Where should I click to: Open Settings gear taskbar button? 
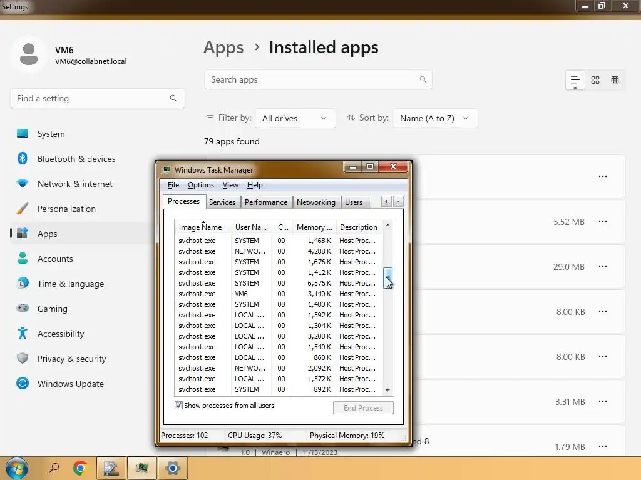173,467
